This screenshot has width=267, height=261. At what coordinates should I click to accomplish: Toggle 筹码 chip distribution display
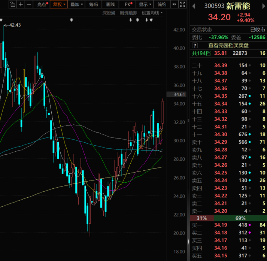93,4
